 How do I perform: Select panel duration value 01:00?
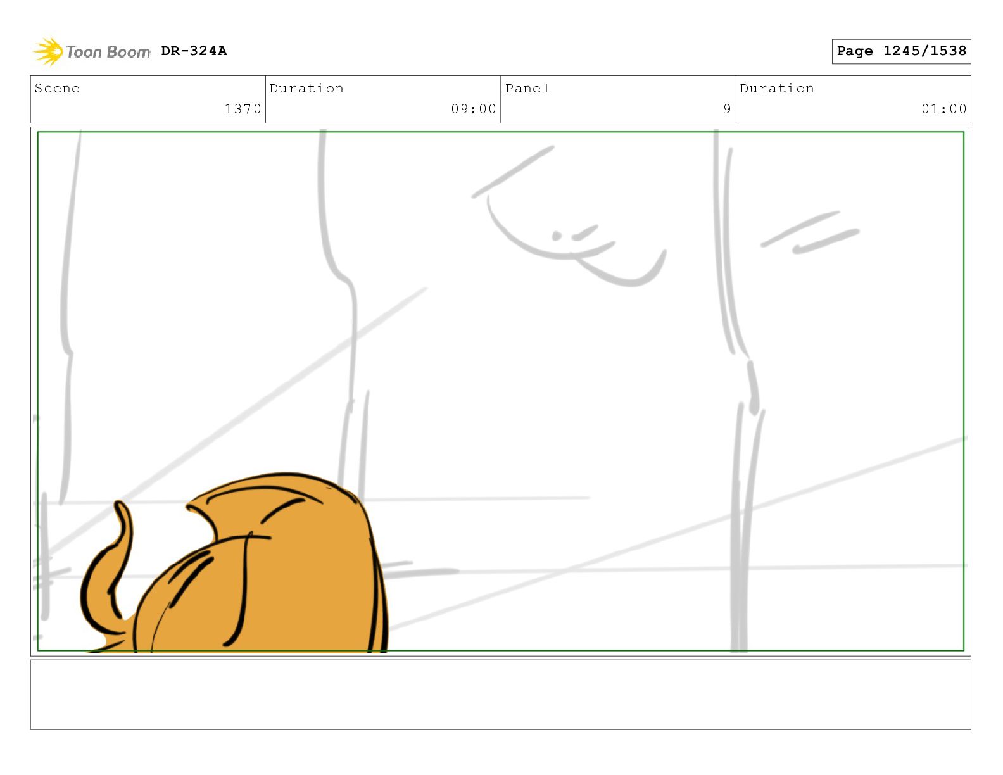pos(944,109)
